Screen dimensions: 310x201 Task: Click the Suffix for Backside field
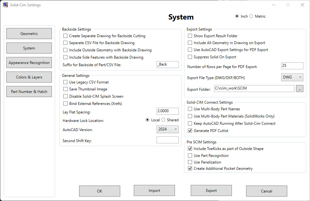(167, 64)
